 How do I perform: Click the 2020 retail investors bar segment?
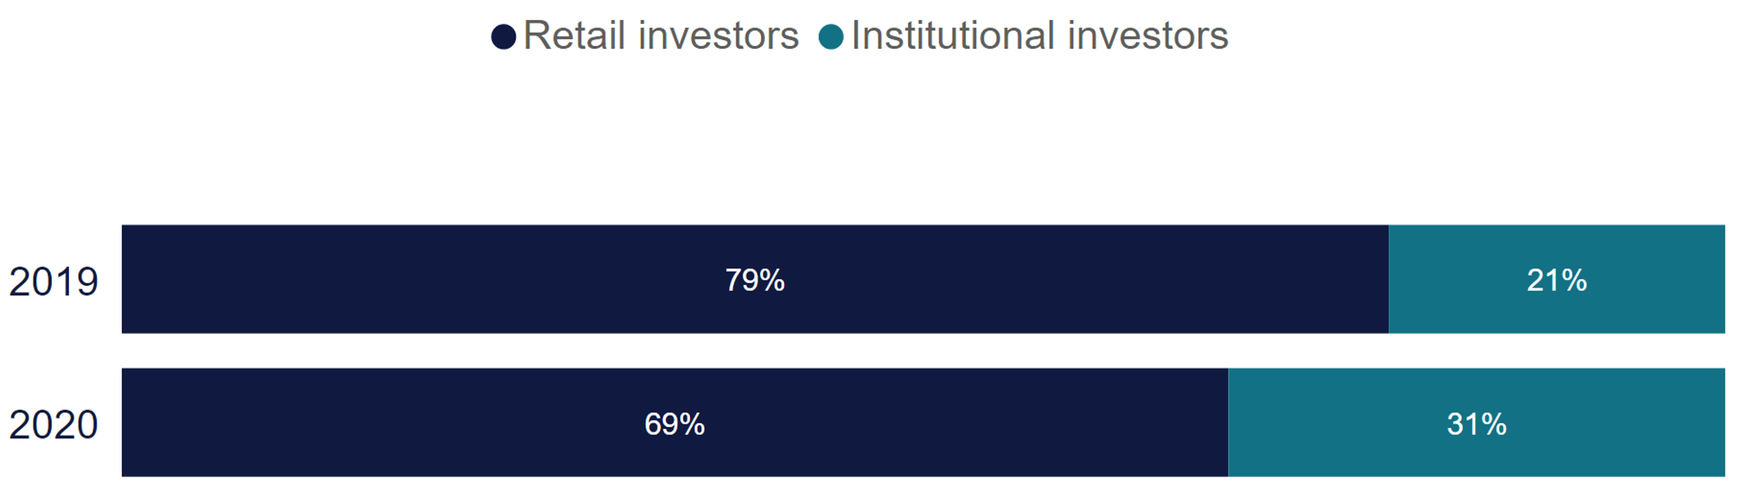pyautogui.click(x=675, y=422)
